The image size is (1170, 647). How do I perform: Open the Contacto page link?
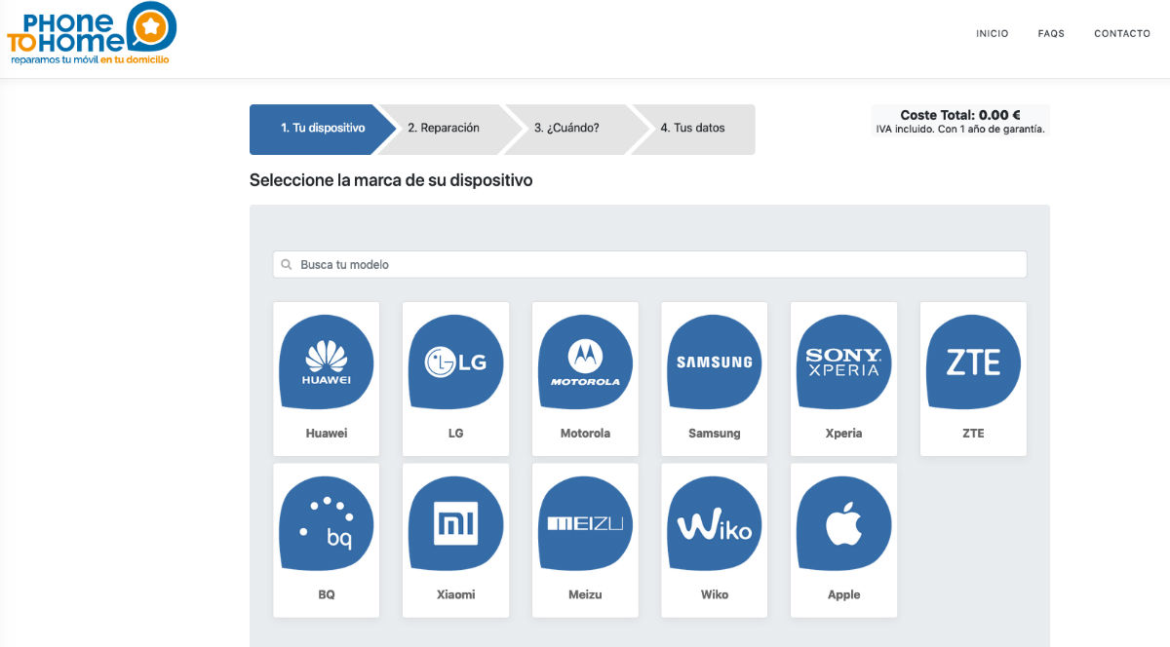(1122, 34)
